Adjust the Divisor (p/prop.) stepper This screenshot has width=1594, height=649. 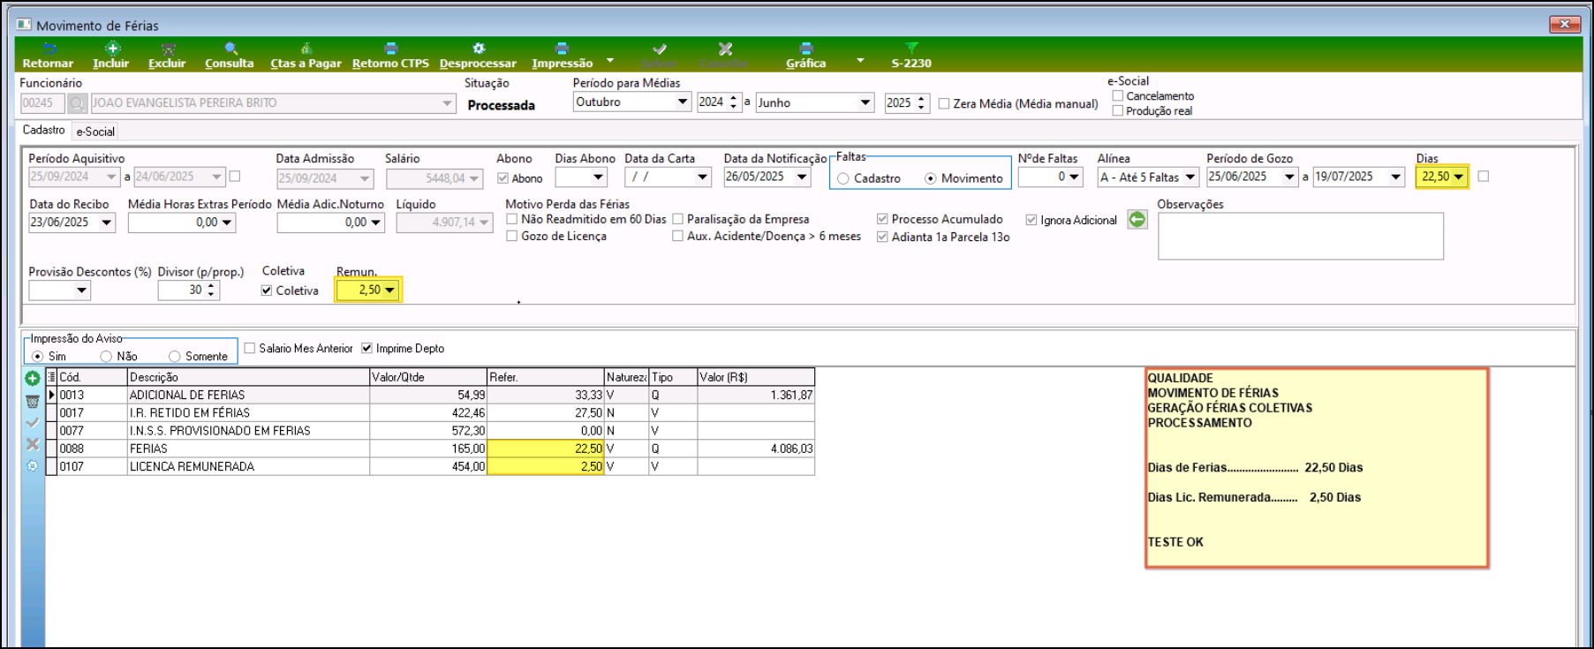click(x=211, y=290)
